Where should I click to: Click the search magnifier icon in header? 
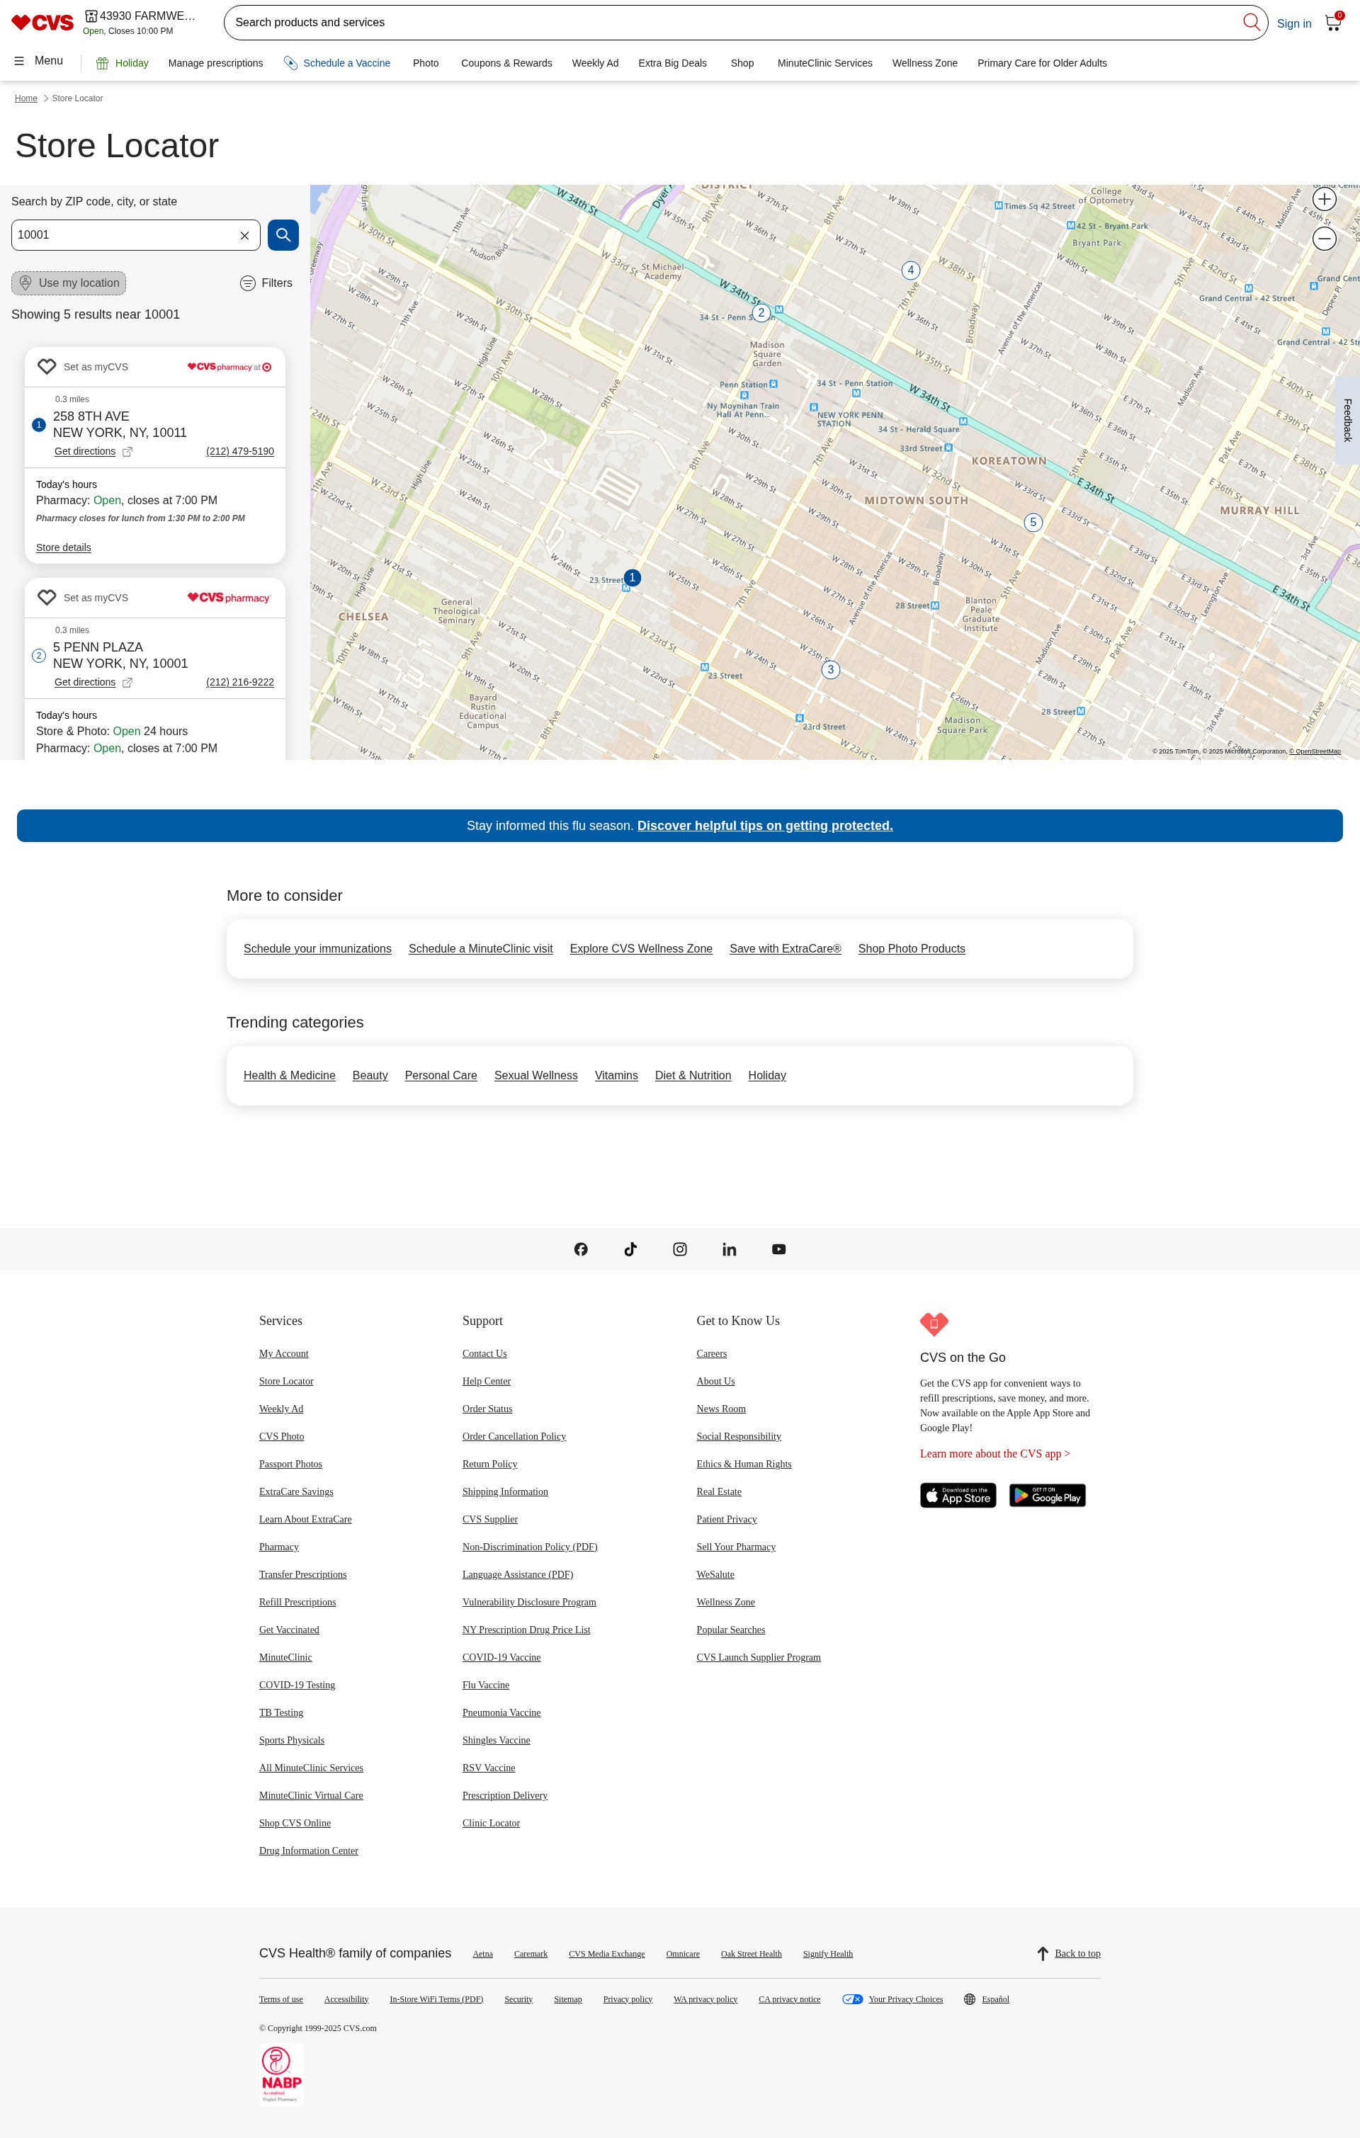tap(1251, 22)
